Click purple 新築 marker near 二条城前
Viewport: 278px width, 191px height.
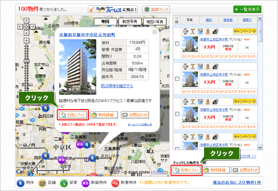pos(79,144)
